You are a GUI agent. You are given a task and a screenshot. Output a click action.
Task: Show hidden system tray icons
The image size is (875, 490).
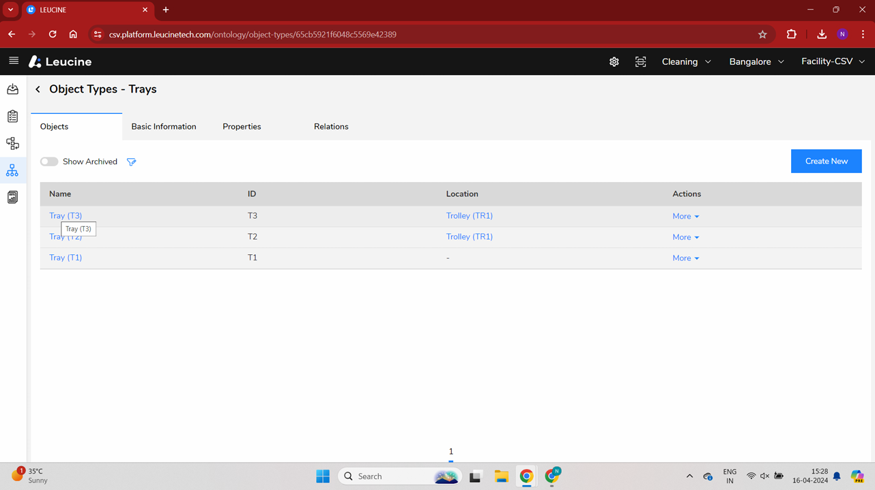(689, 476)
